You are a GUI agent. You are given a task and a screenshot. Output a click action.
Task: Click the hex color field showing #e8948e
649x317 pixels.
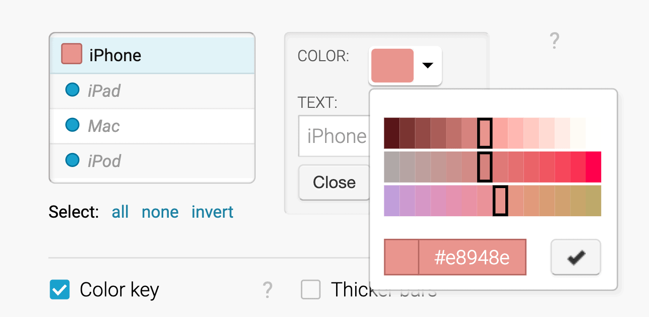pyautogui.click(x=472, y=257)
